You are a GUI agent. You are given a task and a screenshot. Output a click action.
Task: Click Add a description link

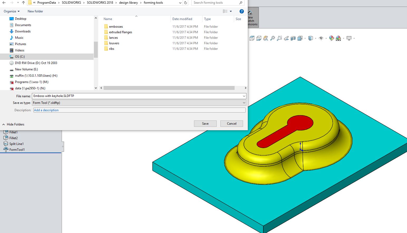46,110
